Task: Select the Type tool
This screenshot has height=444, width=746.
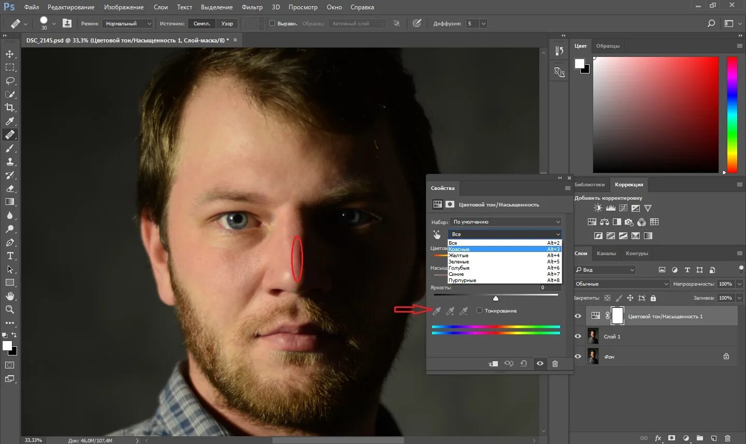Action: click(10, 256)
